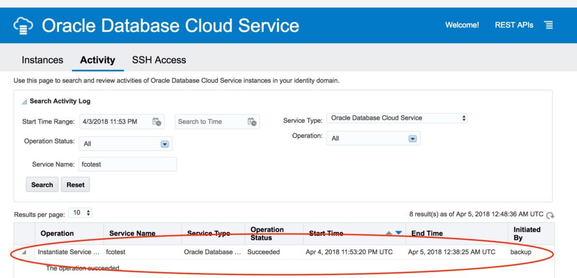Open the REST APIs link
Screen dimensions: 577x278
pyautogui.click(x=514, y=25)
